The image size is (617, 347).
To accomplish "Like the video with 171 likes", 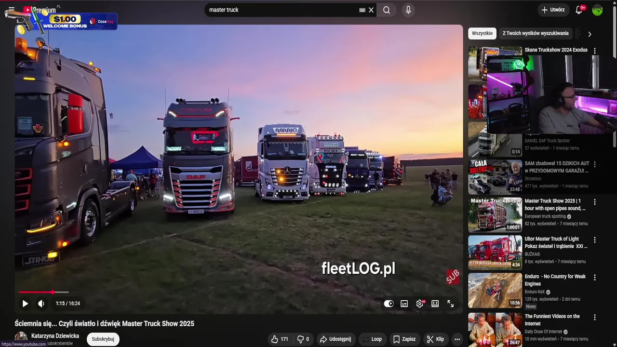I will (x=280, y=339).
